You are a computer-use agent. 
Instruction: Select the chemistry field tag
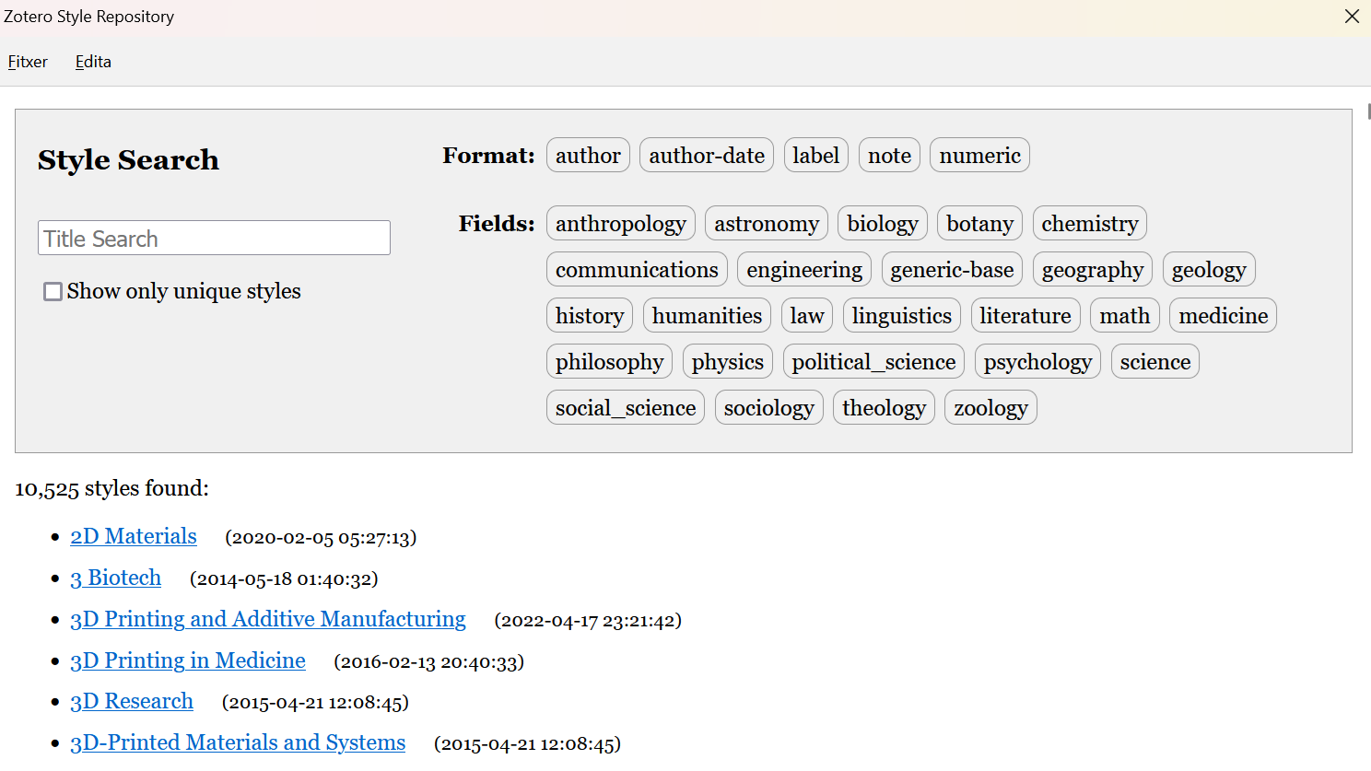click(x=1090, y=224)
